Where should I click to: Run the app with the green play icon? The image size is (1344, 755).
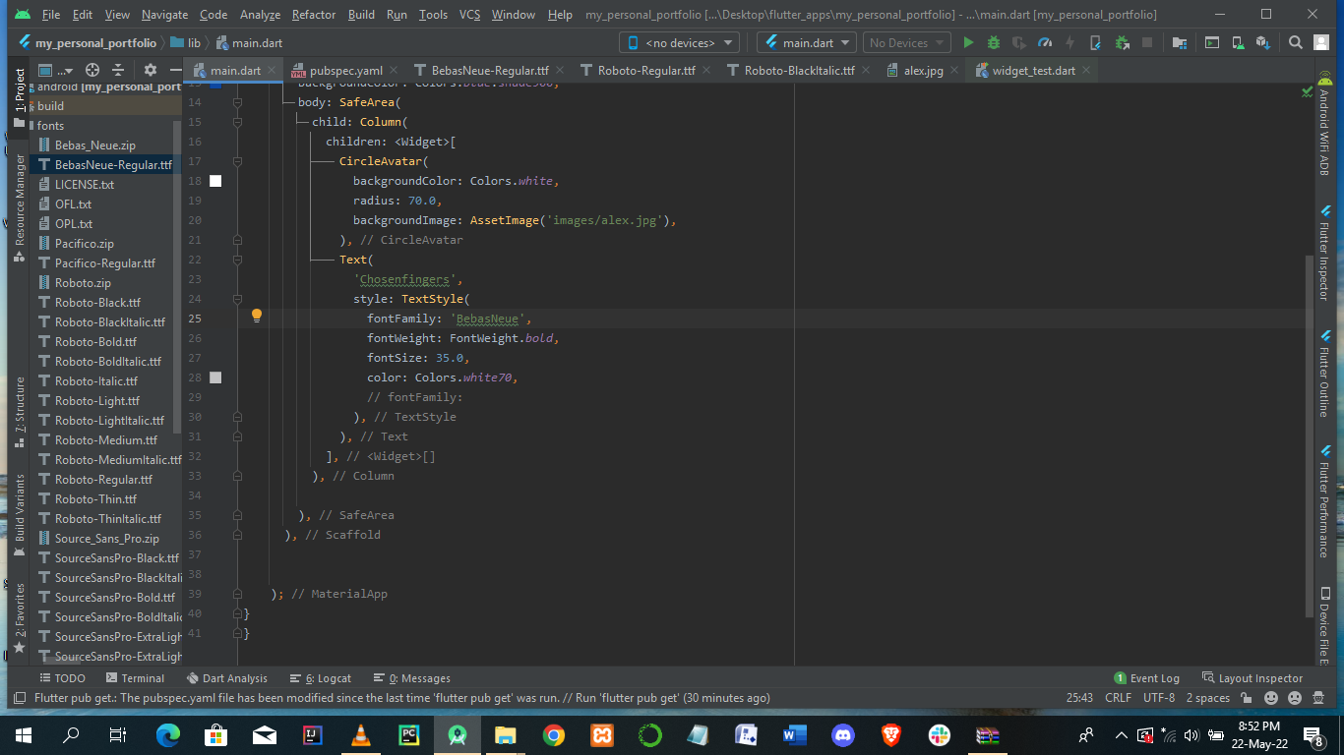tap(968, 43)
